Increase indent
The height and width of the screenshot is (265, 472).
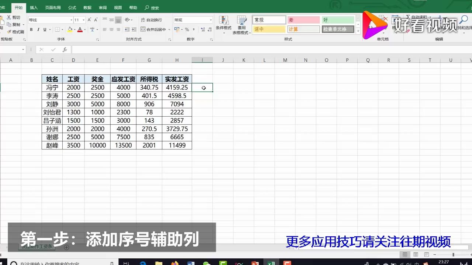tap(133, 29)
